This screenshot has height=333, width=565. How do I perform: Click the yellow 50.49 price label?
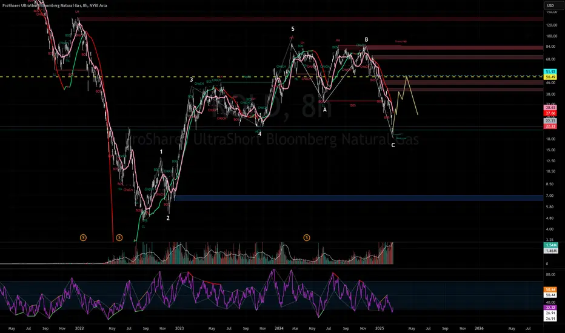(550, 77)
